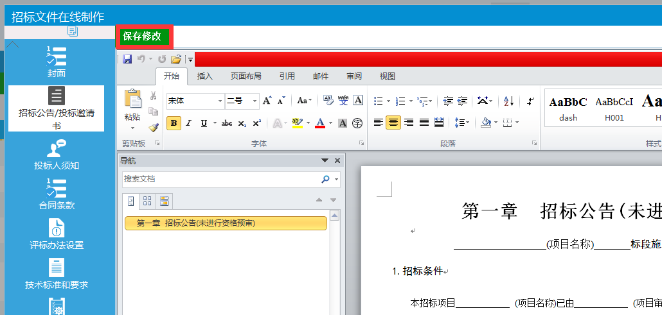Save the document with the floppy disk icon
662x315 pixels.
127,60
